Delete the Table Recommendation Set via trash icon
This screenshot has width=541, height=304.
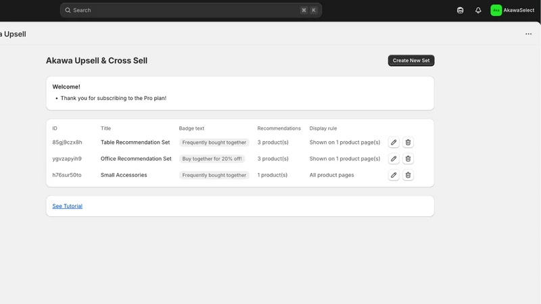tap(408, 143)
